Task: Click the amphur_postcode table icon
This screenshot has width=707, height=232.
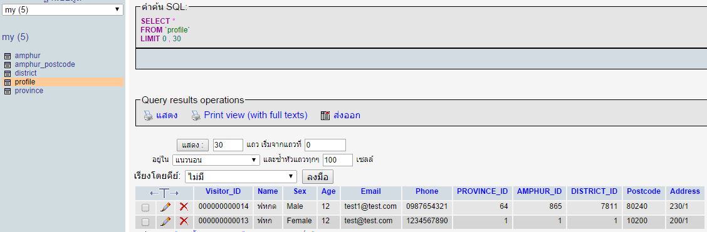Action: pyautogui.click(x=8, y=65)
